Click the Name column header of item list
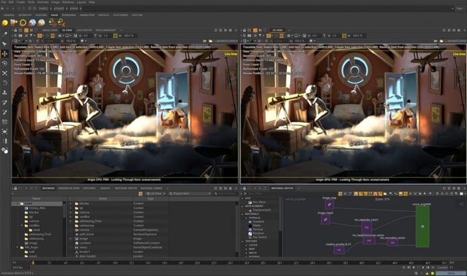467x276 pixels. 103,198
